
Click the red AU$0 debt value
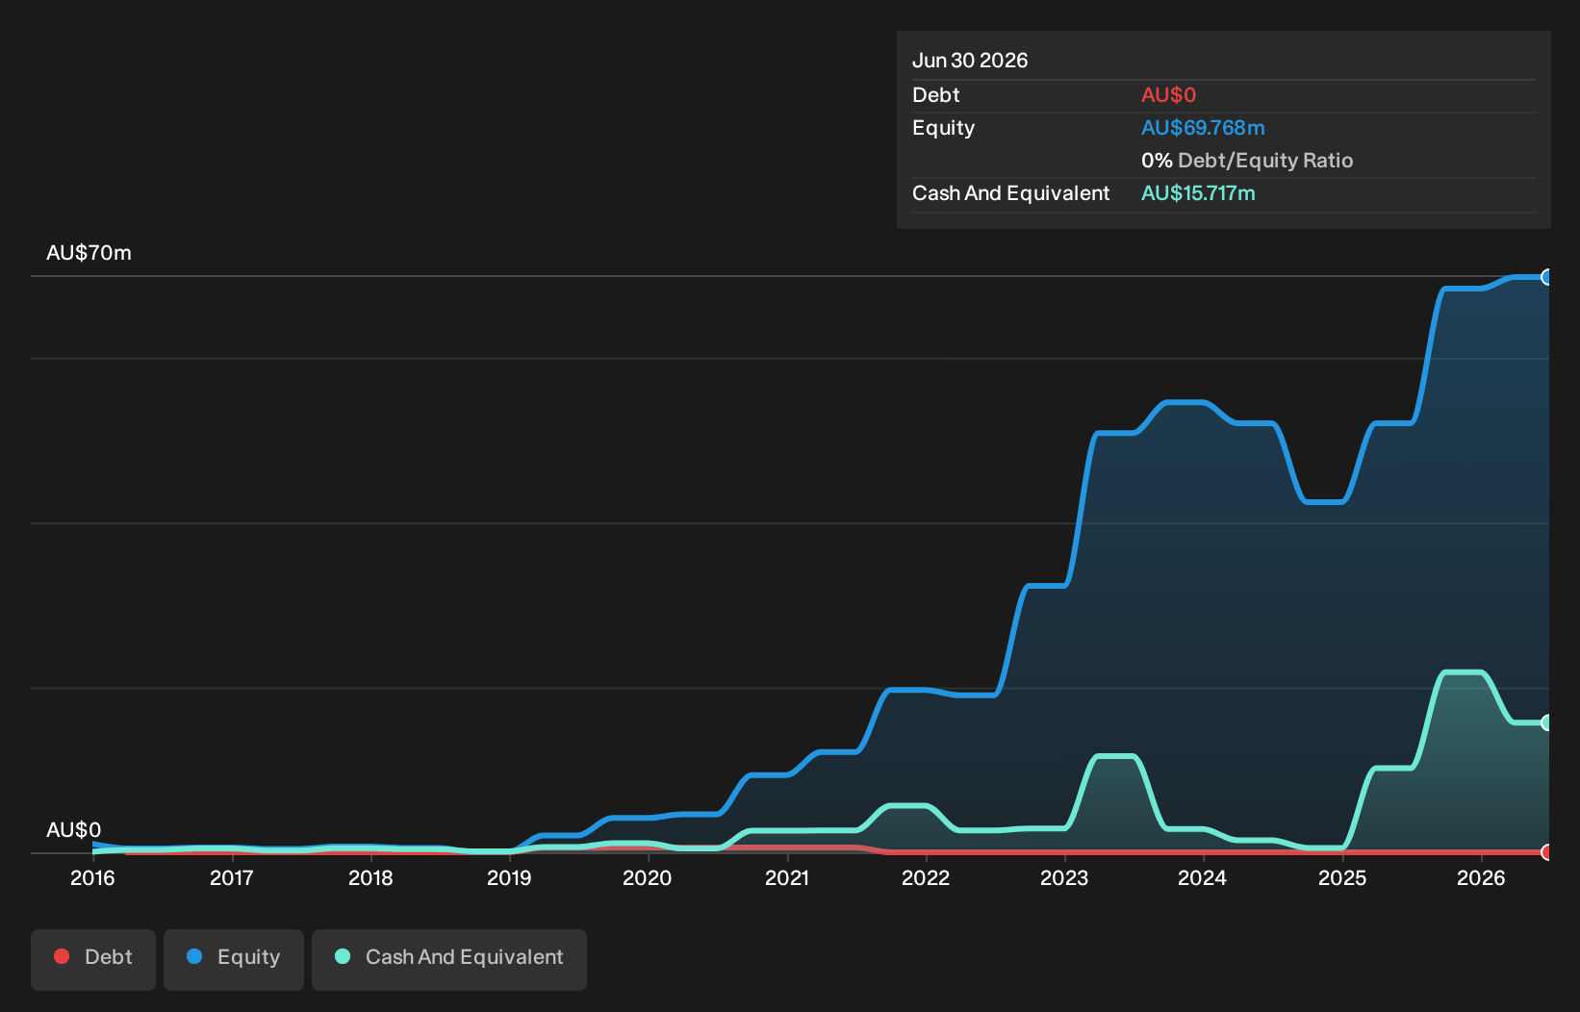click(x=1168, y=95)
